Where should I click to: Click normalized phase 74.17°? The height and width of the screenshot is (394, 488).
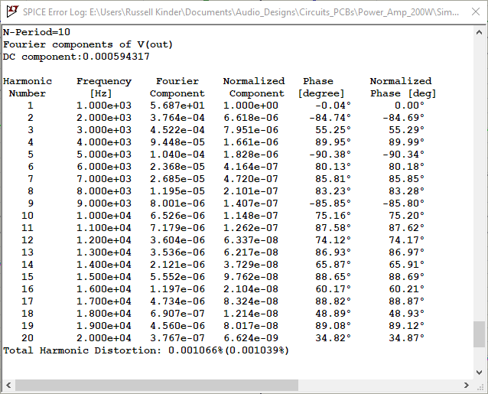point(406,240)
